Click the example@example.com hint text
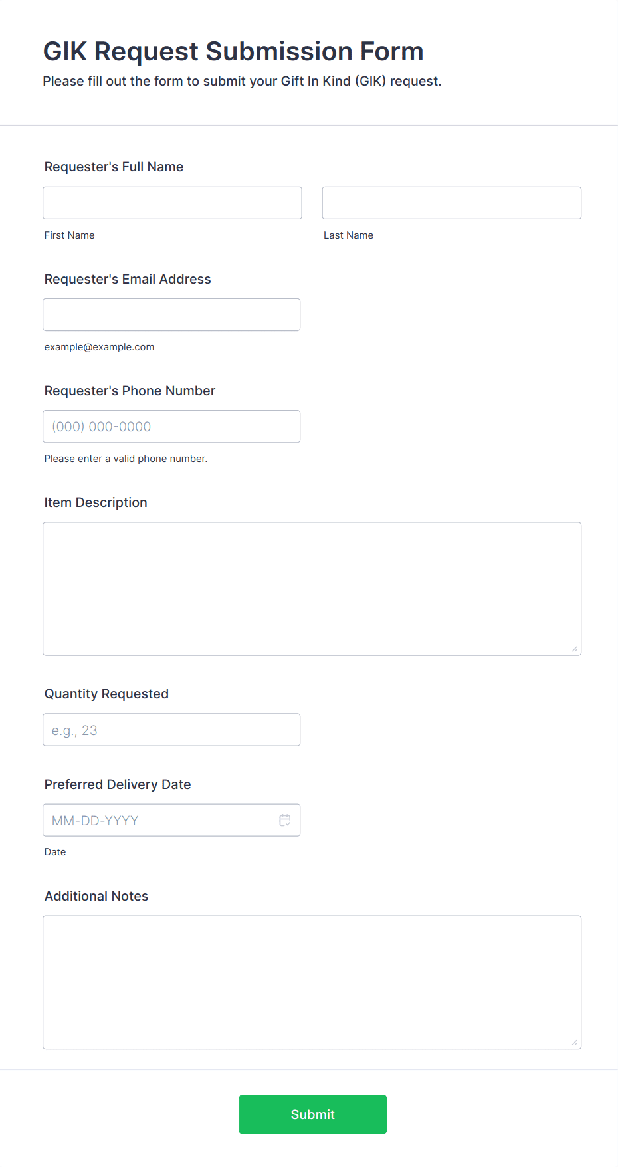Viewport: 618px width, 1167px height. (x=99, y=347)
